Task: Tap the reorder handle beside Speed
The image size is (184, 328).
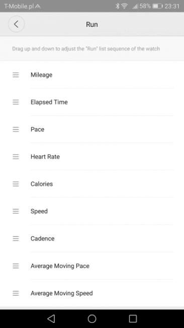Action: click(16, 211)
